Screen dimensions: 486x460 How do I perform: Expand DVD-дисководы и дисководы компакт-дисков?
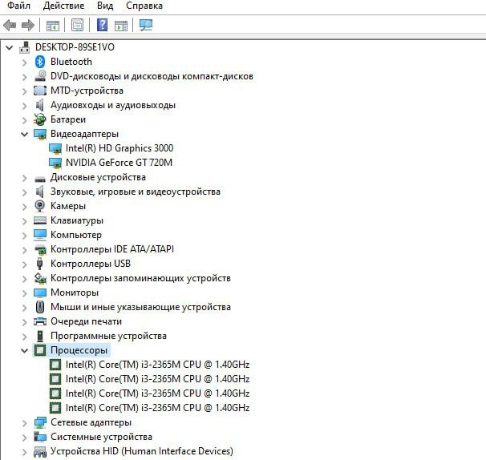[25, 76]
